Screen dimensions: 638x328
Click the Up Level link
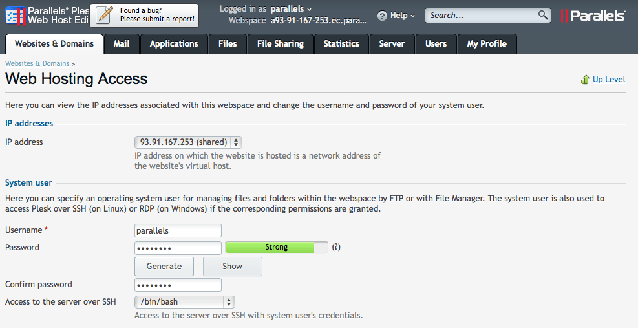pyautogui.click(x=609, y=80)
